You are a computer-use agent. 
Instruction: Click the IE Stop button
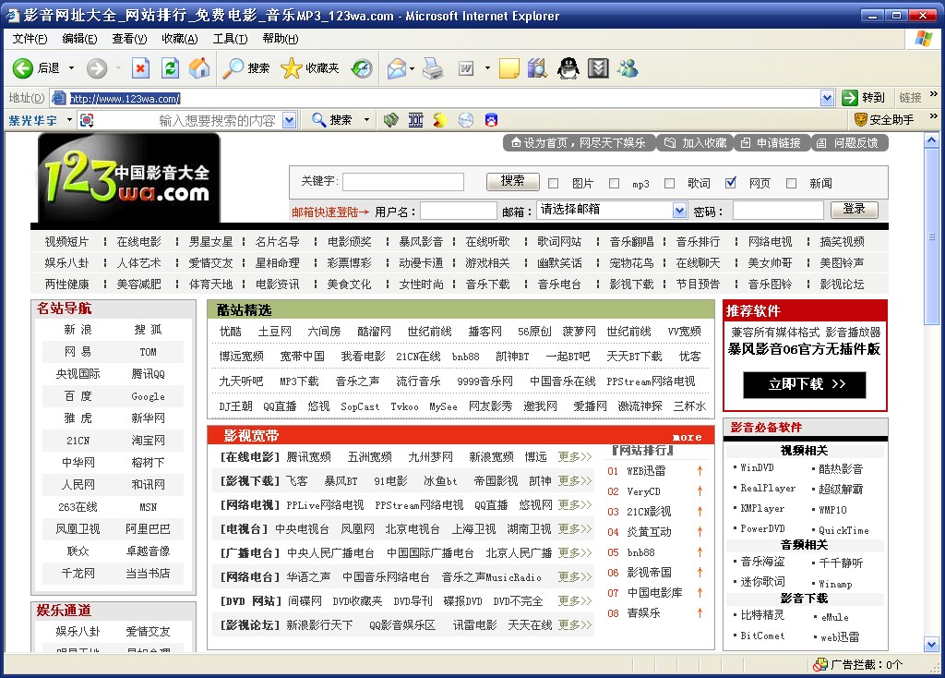140,68
